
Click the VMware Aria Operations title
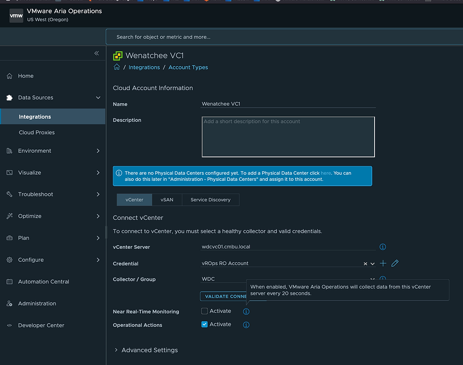tap(64, 11)
